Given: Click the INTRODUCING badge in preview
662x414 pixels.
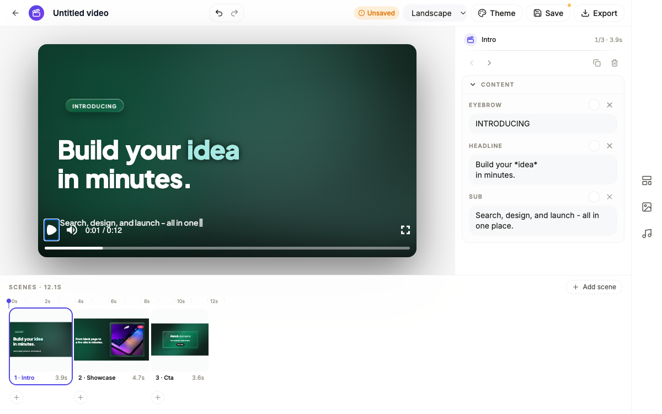Looking at the screenshot, I should click(x=95, y=106).
